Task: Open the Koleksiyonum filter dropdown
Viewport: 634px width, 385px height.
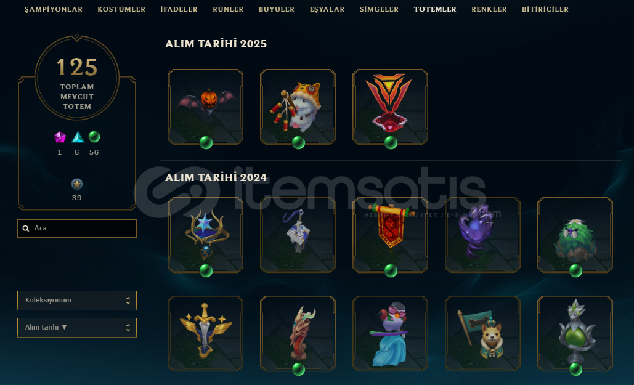Action: coord(77,301)
